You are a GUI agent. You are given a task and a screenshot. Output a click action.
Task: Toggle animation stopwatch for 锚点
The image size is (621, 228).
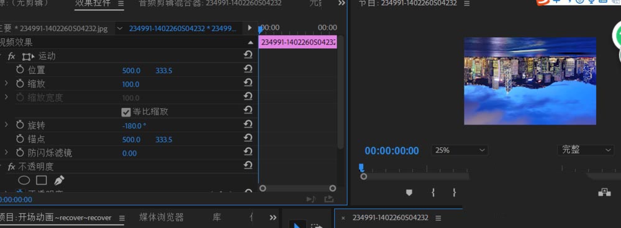[20, 139]
